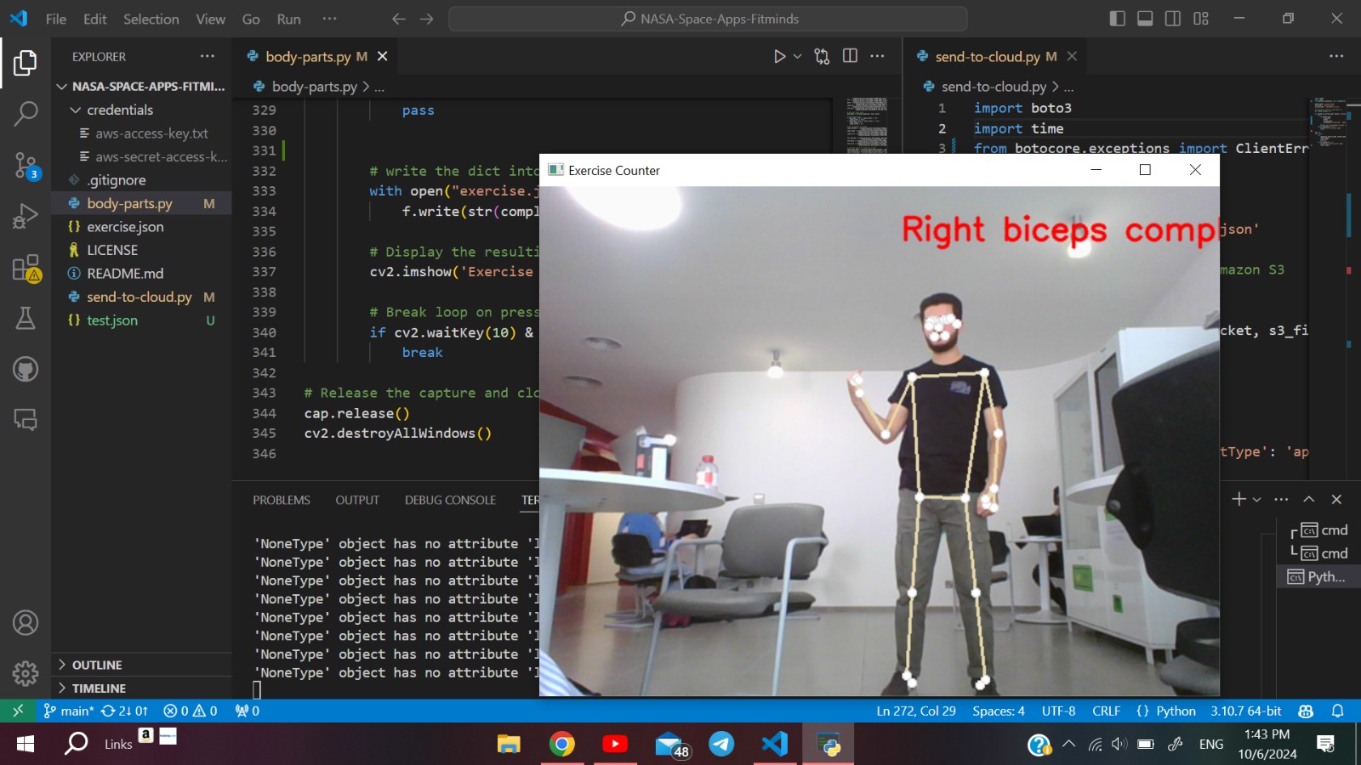Switch to the PROBLEMS panel tab
Image resolution: width=1361 pixels, height=765 pixels.
[282, 501]
